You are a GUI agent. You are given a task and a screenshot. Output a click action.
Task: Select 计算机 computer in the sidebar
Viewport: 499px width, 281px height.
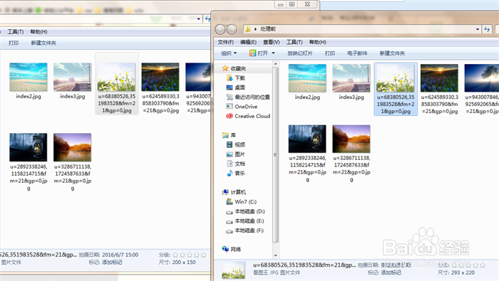tap(234, 192)
